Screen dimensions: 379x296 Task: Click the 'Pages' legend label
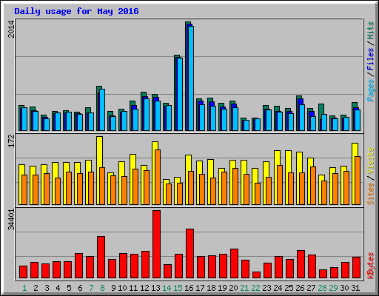tap(370, 90)
